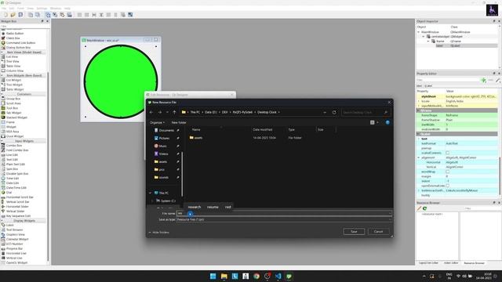Open File Explorer from the taskbar
Image resolution: width=502 pixels, height=282 pixels.
coord(224,277)
